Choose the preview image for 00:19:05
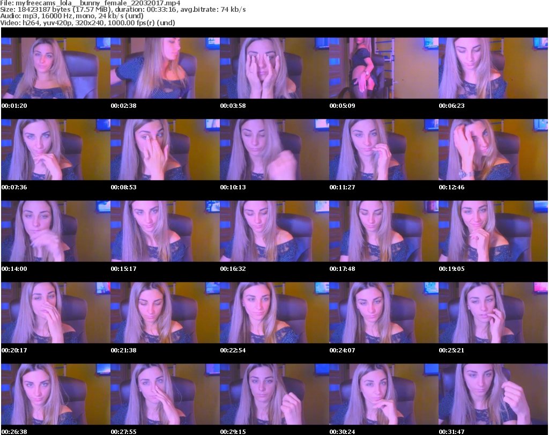The image size is (549, 435). [493, 231]
